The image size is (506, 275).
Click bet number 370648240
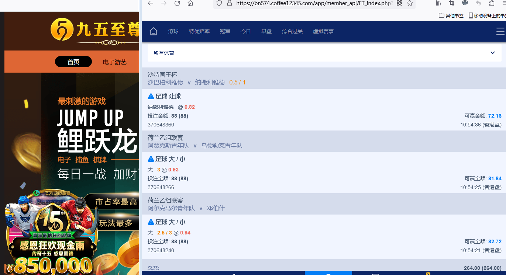coord(161,250)
